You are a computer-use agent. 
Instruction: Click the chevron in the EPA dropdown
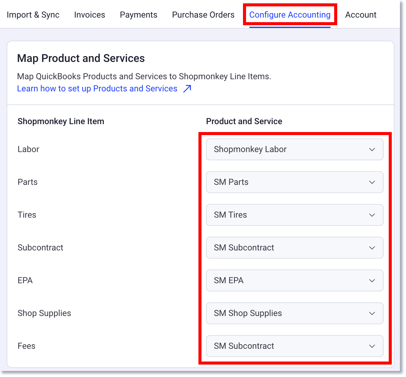click(372, 280)
